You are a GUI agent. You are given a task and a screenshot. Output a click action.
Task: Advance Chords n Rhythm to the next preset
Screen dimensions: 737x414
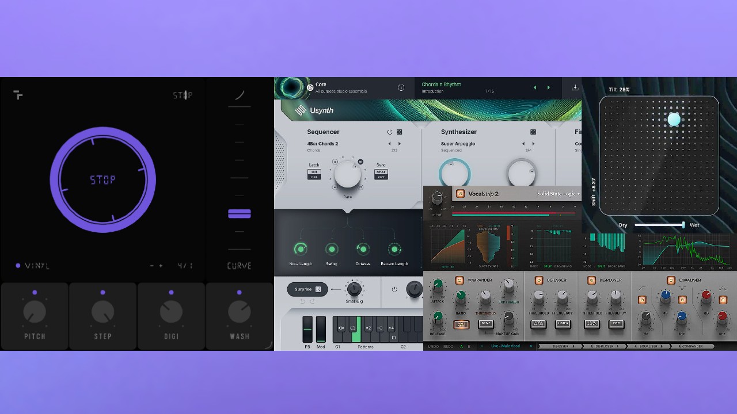[x=548, y=87]
